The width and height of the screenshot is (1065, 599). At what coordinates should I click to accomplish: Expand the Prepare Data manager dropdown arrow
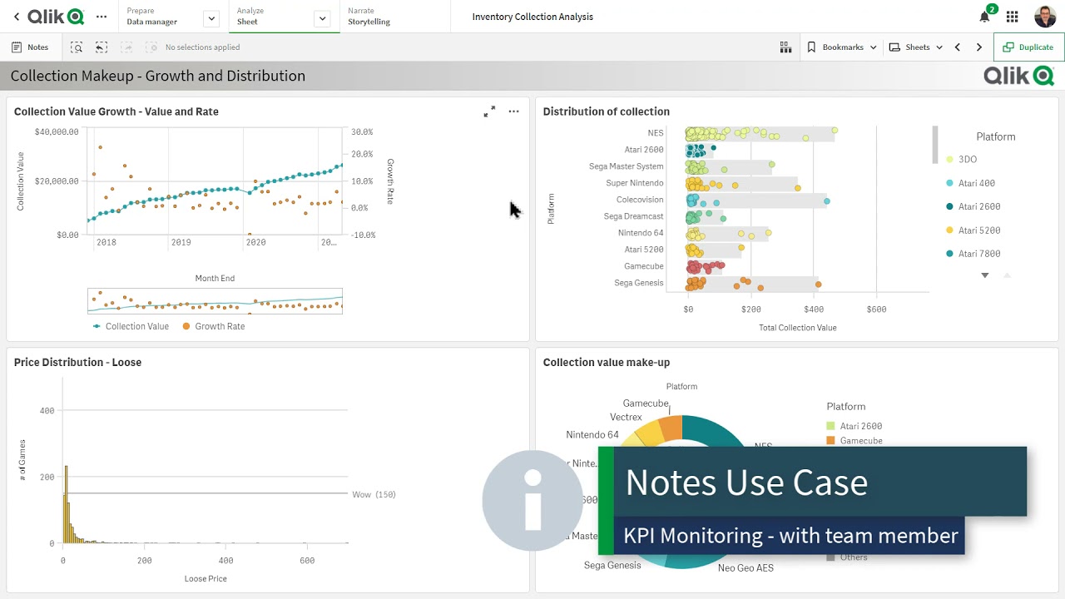211,17
